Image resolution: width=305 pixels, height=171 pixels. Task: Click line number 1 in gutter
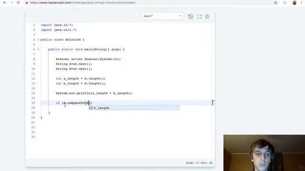[x=34, y=25]
